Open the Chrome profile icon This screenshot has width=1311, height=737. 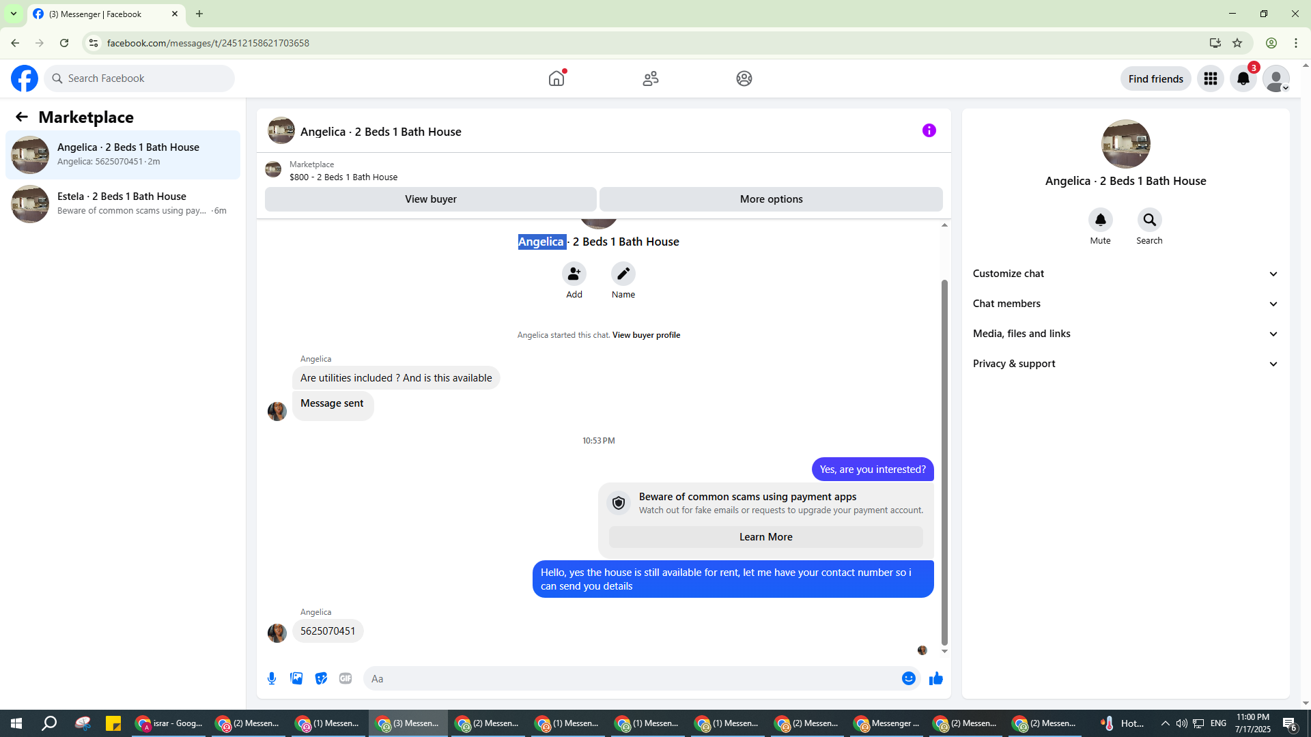1271,43
